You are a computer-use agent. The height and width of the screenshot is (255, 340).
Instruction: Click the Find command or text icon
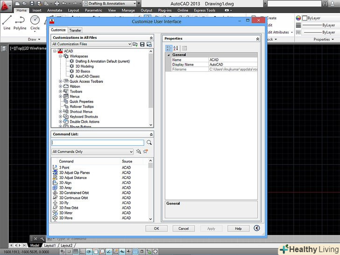(139, 152)
